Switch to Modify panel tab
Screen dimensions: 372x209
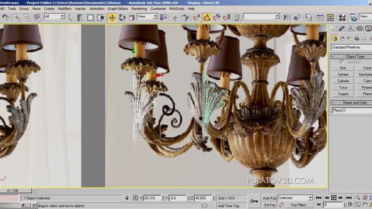tap(342, 28)
